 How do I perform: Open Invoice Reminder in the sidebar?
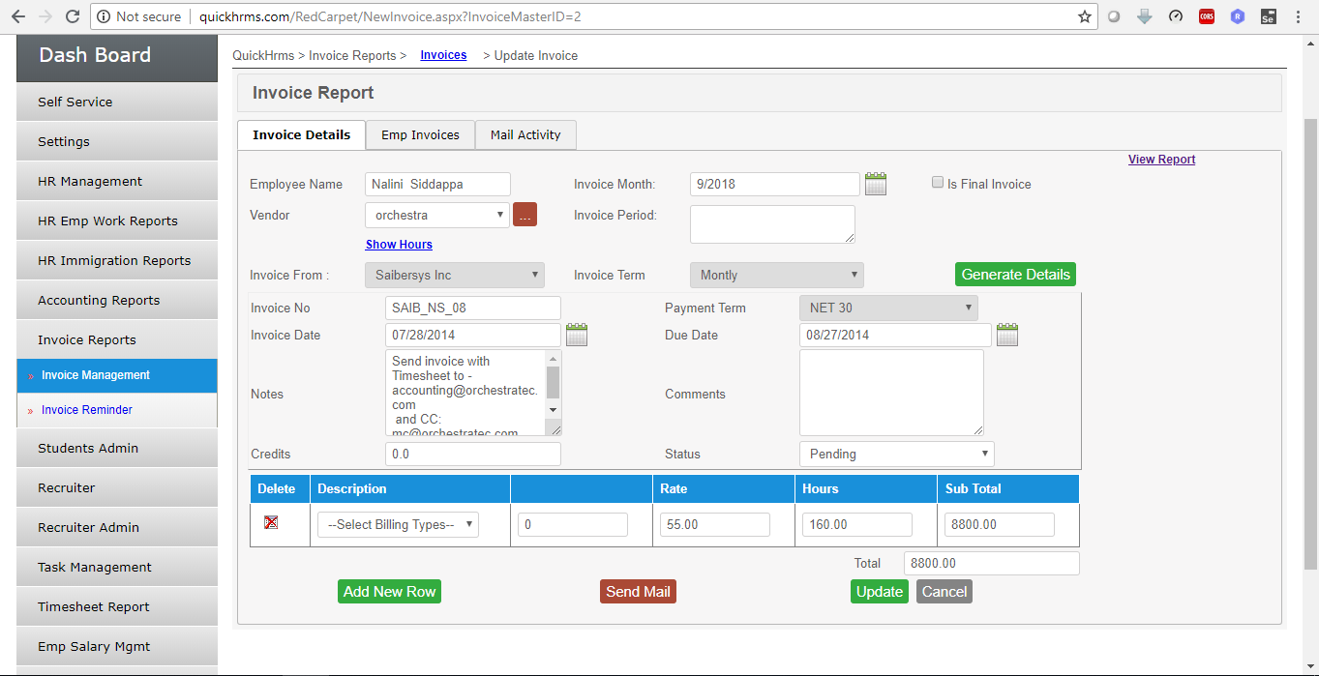87,410
